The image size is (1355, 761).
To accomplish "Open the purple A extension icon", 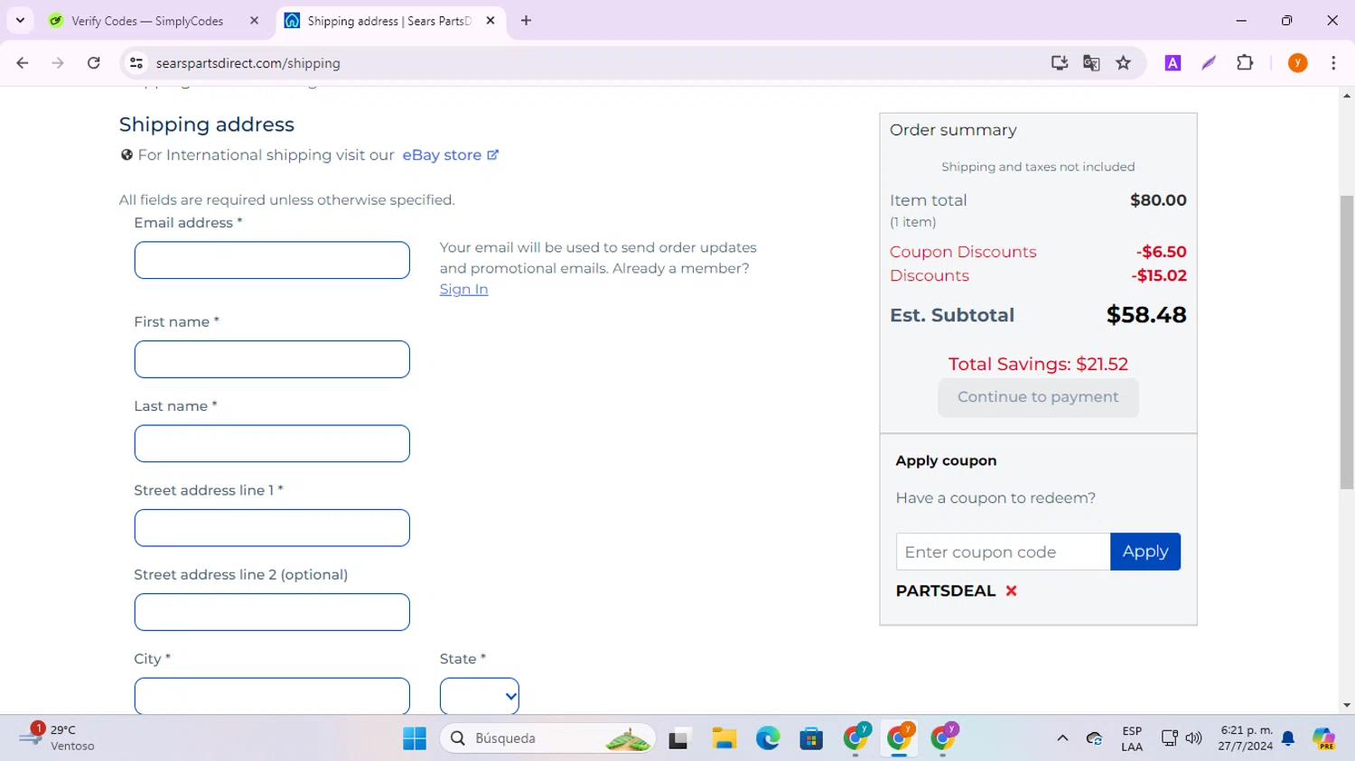I will point(1173,63).
